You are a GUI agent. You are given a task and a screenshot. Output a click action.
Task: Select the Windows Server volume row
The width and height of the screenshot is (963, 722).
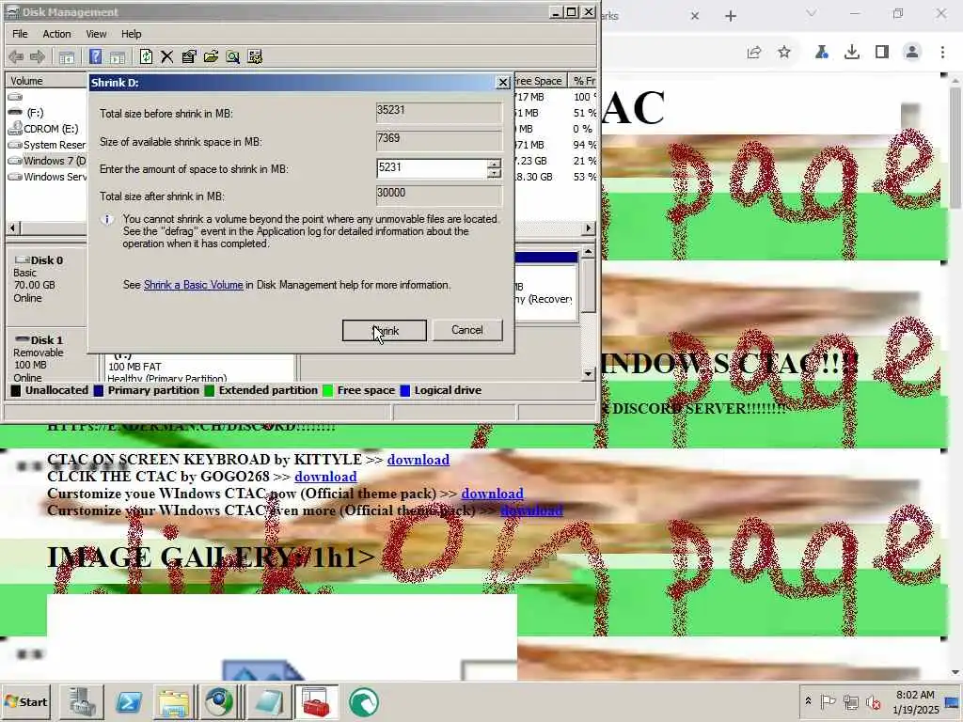(x=46, y=176)
